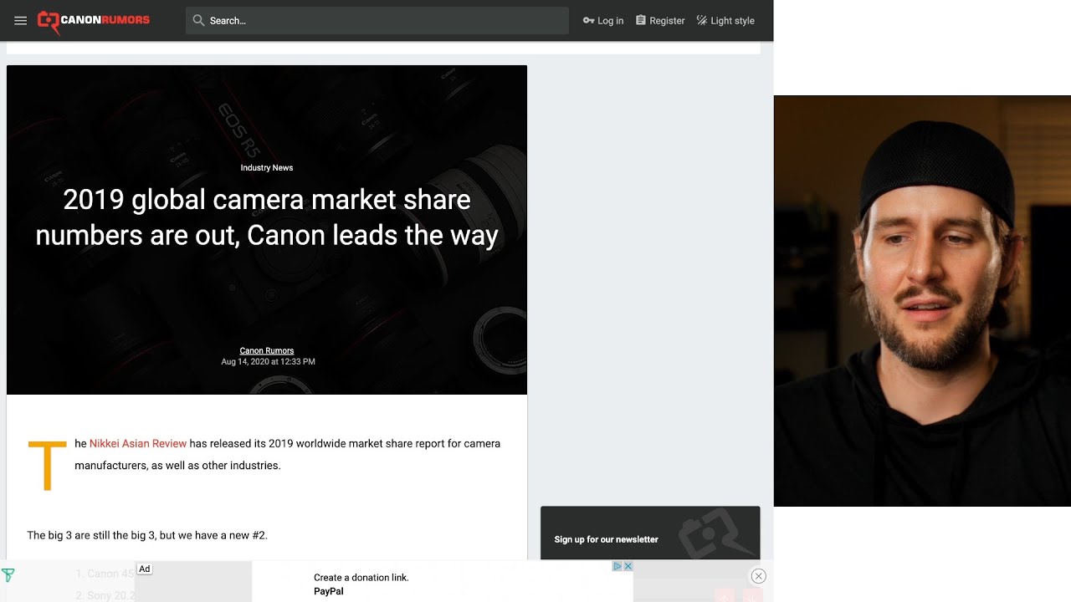This screenshot has width=1071, height=602.
Task: Click the article headline about 2019 market share
Action: pyautogui.click(x=267, y=217)
